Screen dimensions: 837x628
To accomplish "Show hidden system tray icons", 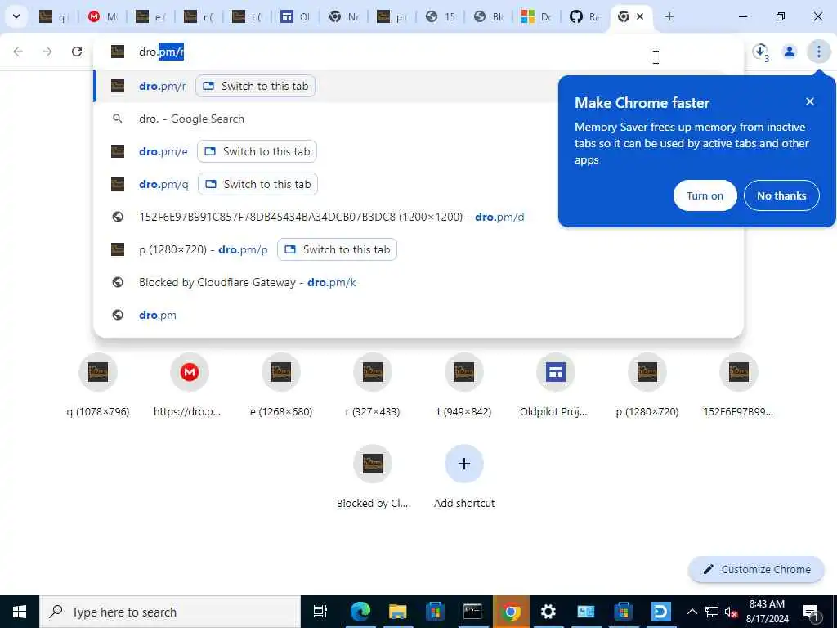I will [692, 612].
